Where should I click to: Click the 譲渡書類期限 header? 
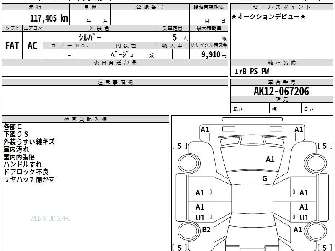click(209, 7)
